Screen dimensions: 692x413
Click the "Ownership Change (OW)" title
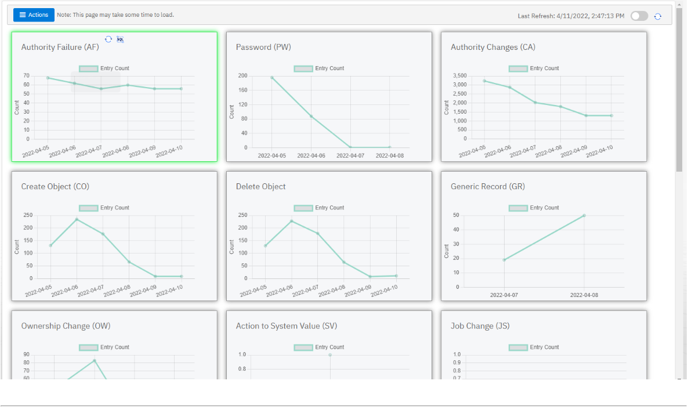coord(66,326)
